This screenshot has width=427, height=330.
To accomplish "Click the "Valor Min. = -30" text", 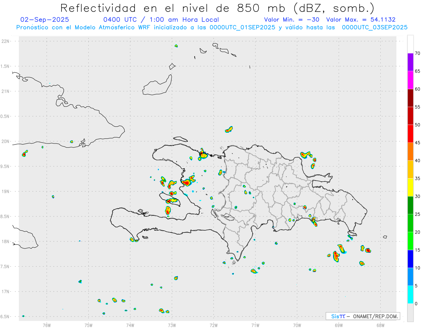I will pyautogui.click(x=291, y=20).
